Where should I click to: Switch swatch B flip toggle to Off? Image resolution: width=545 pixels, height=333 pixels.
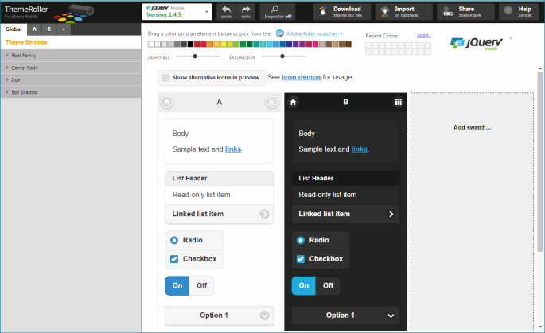pyautogui.click(x=328, y=285)
